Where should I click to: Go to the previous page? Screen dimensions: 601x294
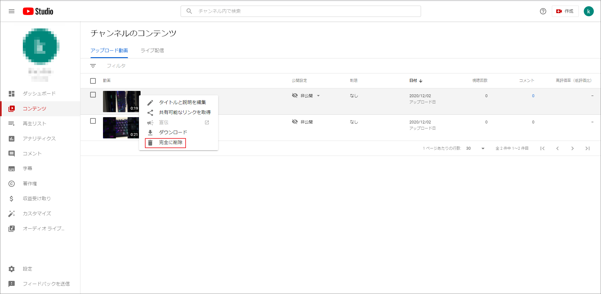coord(557,148)
